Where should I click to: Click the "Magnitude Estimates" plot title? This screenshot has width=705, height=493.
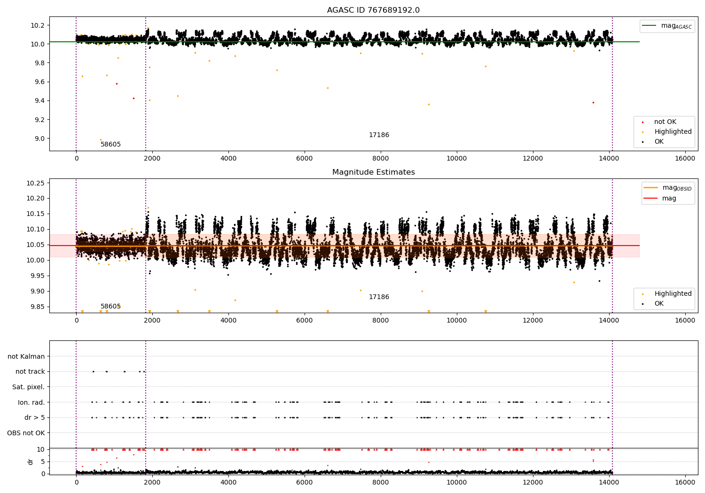(374, 172)
